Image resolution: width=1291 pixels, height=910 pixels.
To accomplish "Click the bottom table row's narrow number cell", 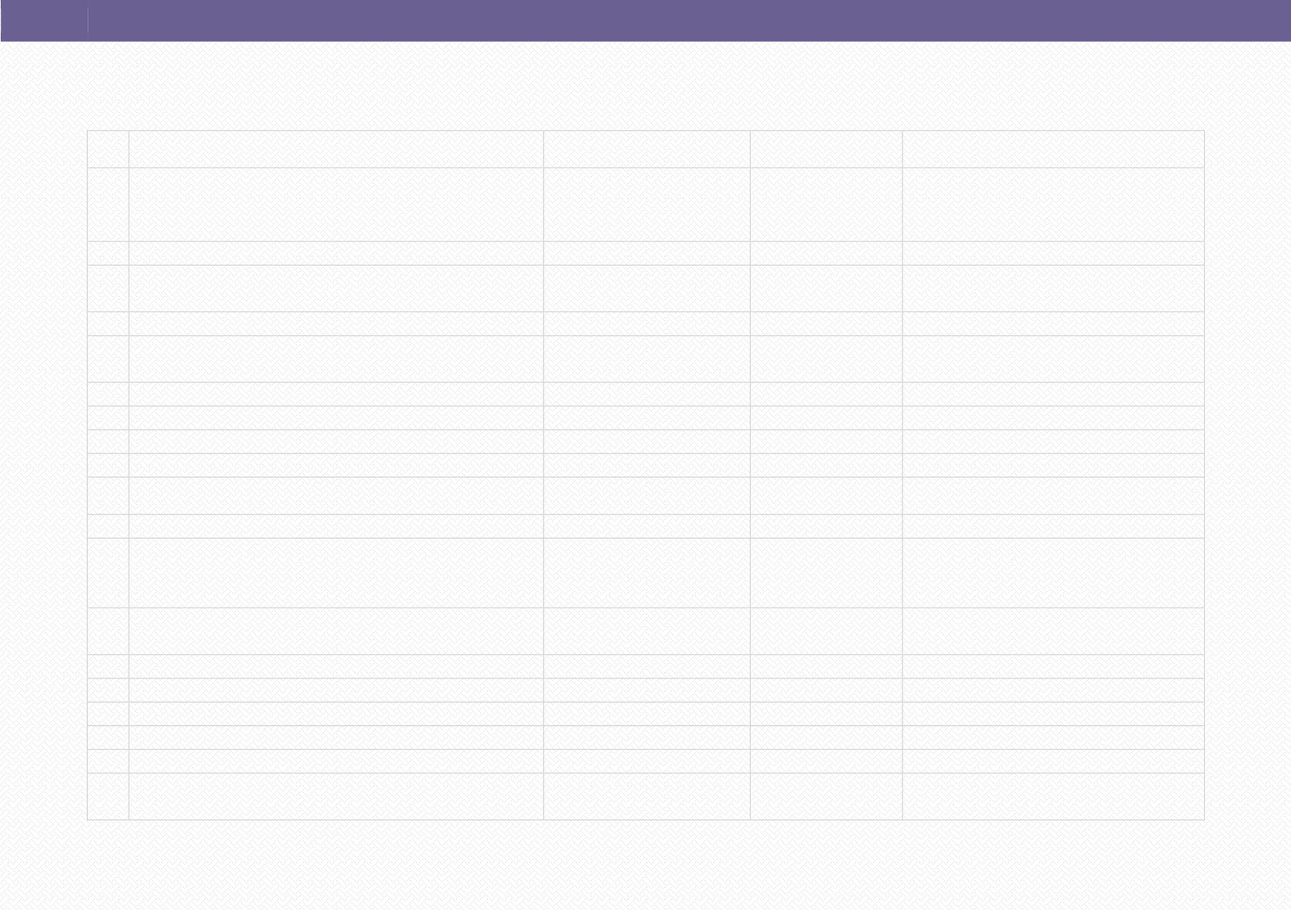I will point(108,797).
